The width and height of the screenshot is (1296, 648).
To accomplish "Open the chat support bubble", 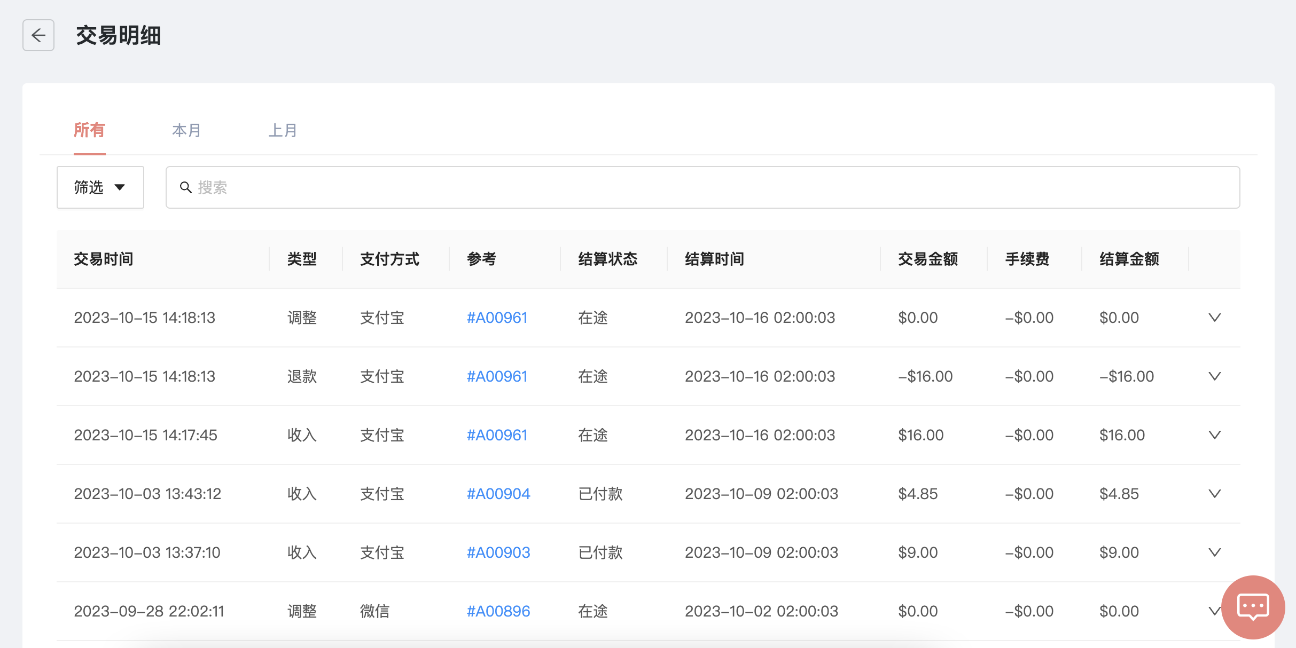I will point(1253,607).
